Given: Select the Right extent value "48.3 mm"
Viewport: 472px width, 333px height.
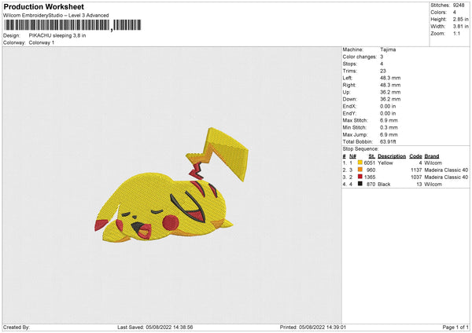Looking at the screenshot, I should coord(390,85).
